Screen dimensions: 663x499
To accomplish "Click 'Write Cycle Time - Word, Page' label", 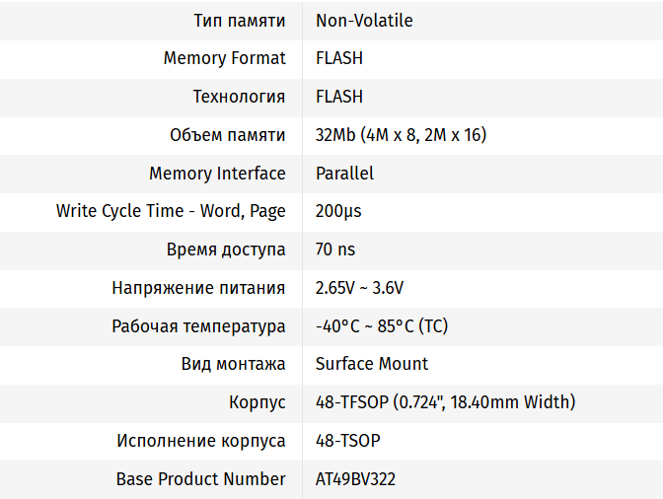I will 171,211.
